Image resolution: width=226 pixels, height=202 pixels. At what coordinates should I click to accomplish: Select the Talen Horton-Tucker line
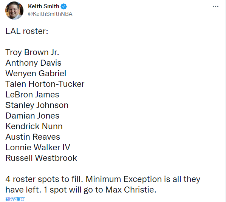(x=45, y=84)
